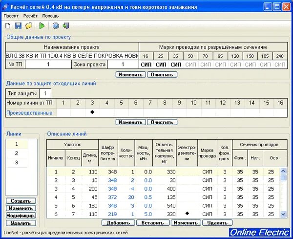Click the Производственные row label
The height and width of the screenshot is (239, 293).
tap(29, 113)
